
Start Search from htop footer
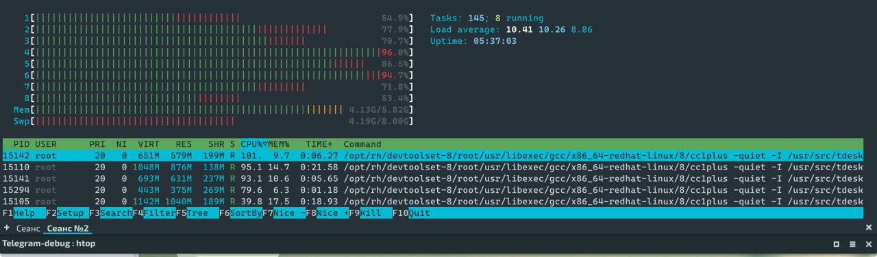(x=116, y=213)
